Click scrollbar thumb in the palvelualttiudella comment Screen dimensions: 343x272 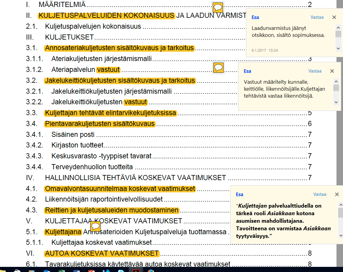[x=341, y=213]
